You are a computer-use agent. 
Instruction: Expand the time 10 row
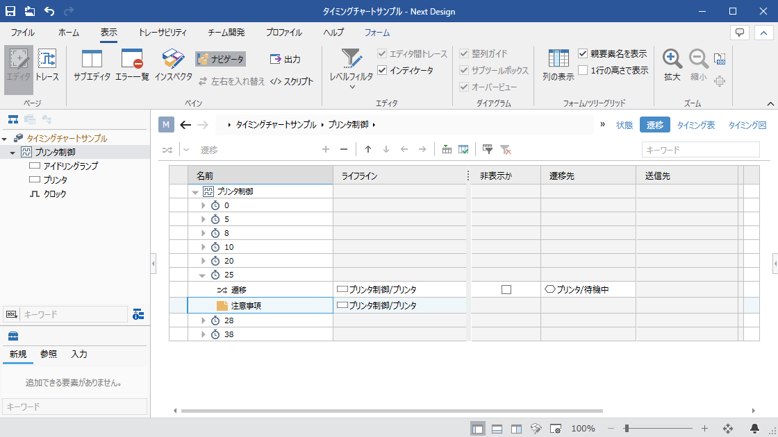pyautogui.click(x=203, y=247)
